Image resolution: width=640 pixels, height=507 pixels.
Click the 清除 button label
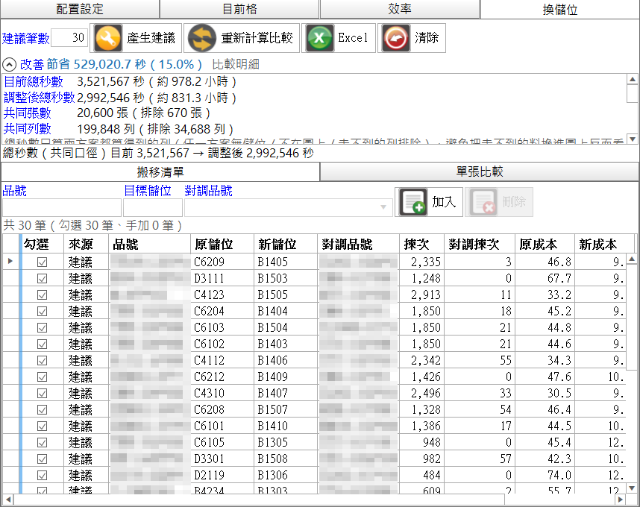[427, 38]
